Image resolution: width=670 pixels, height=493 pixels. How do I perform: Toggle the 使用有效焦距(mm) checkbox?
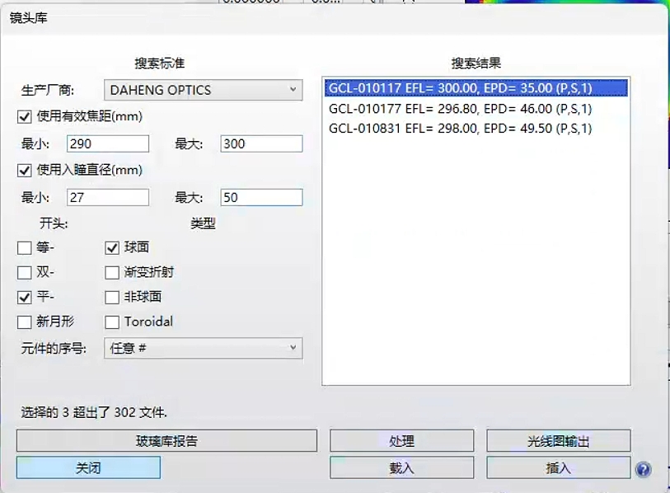tap(25, 117)
